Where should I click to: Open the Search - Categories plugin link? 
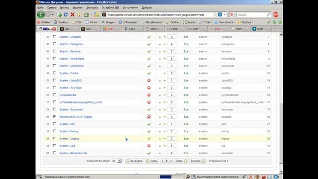[71, 44]
